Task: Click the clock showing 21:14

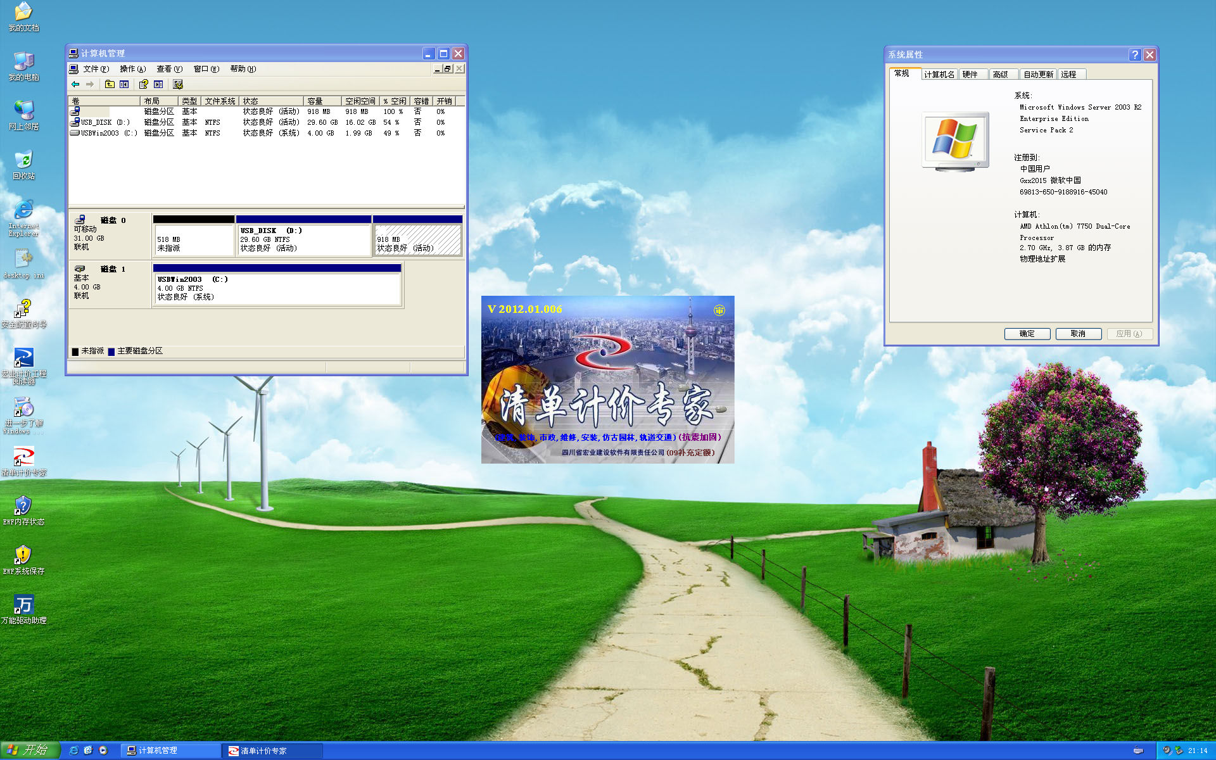Action: pos(1198,750)
